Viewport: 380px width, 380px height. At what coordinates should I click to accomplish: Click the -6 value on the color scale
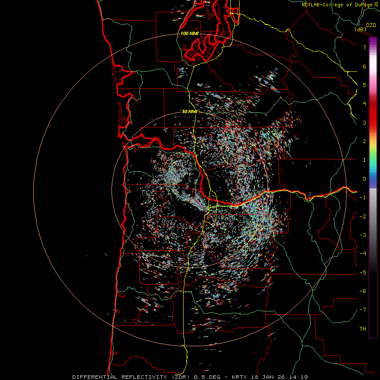tap(363, 291)
